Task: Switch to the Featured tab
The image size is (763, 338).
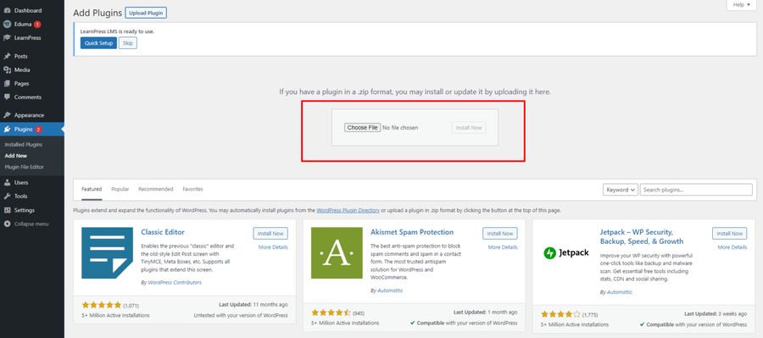Action: click(x=92, y=189)
